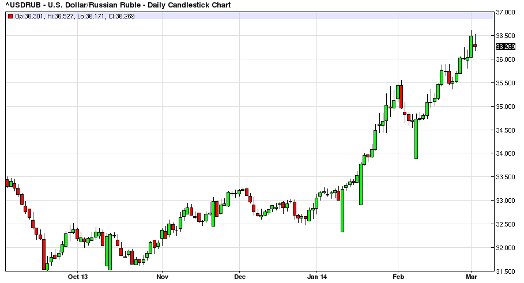Click the 31.500 price axis label
Viewport: 524px width, 283px height.
[506, 271]
